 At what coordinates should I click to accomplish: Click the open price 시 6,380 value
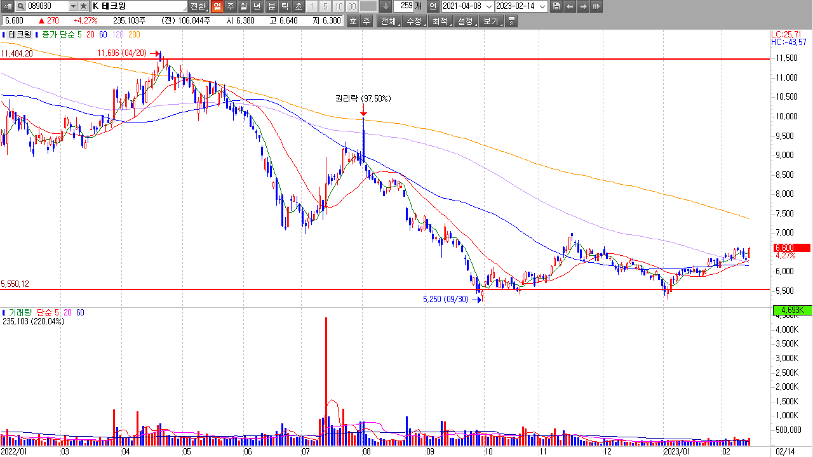pyautogui.click(x=241, y=21)
